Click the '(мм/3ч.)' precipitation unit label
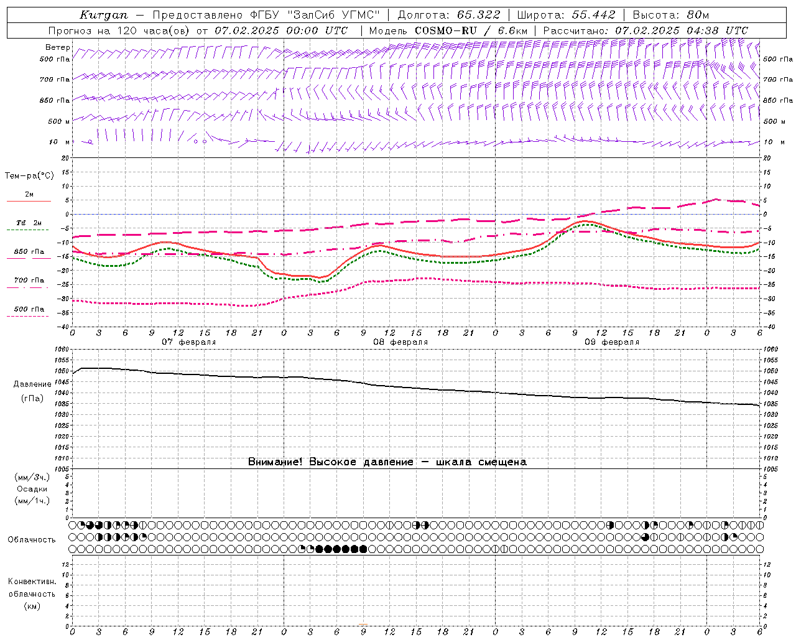This screenshot has width=796, height=637. pos(32,477)
